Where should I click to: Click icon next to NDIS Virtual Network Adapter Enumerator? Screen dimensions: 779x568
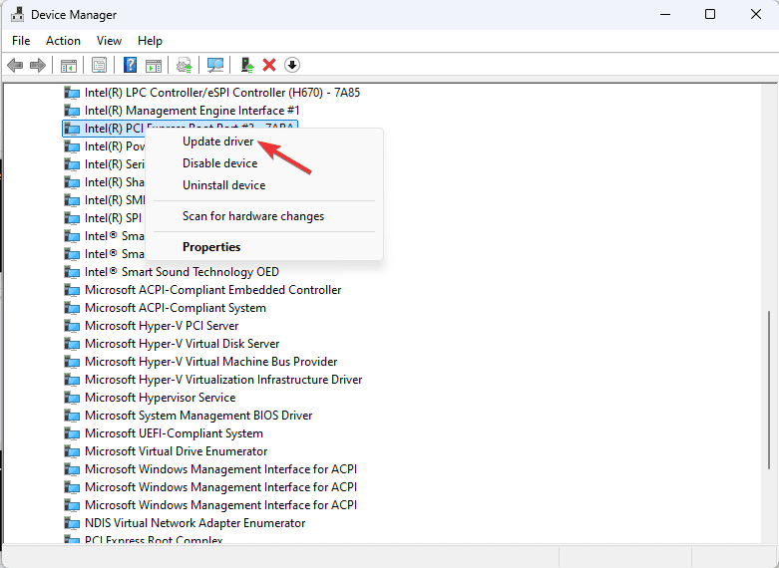pos(72,523)
